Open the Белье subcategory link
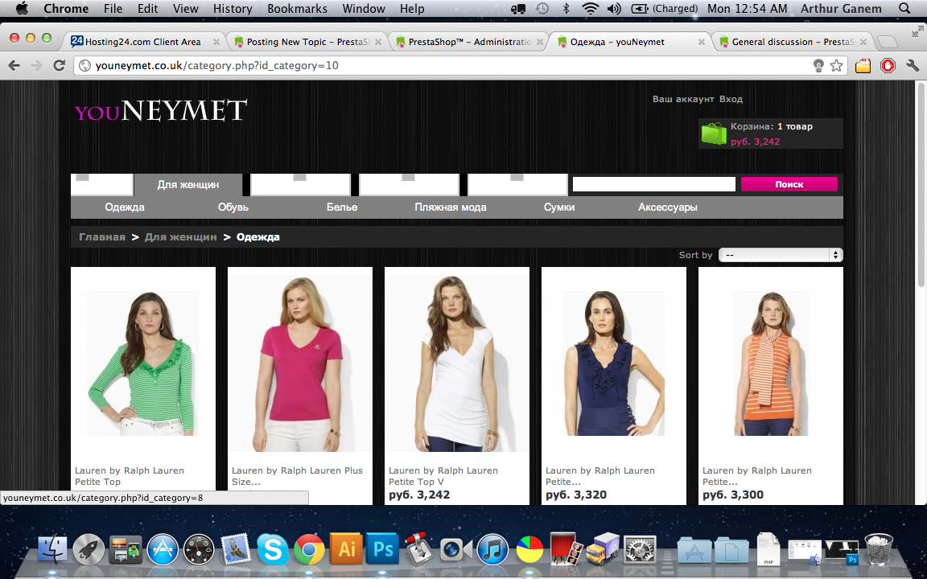This screenshot has height=579, width=927. [342, 207]
